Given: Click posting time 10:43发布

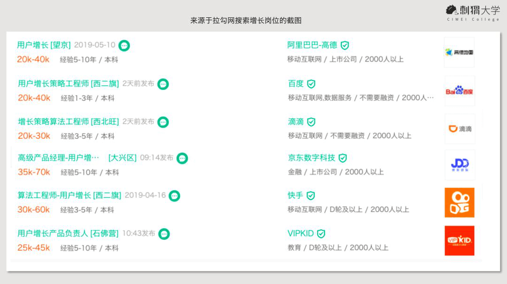Looking at the screenshot, I should 138,233.
